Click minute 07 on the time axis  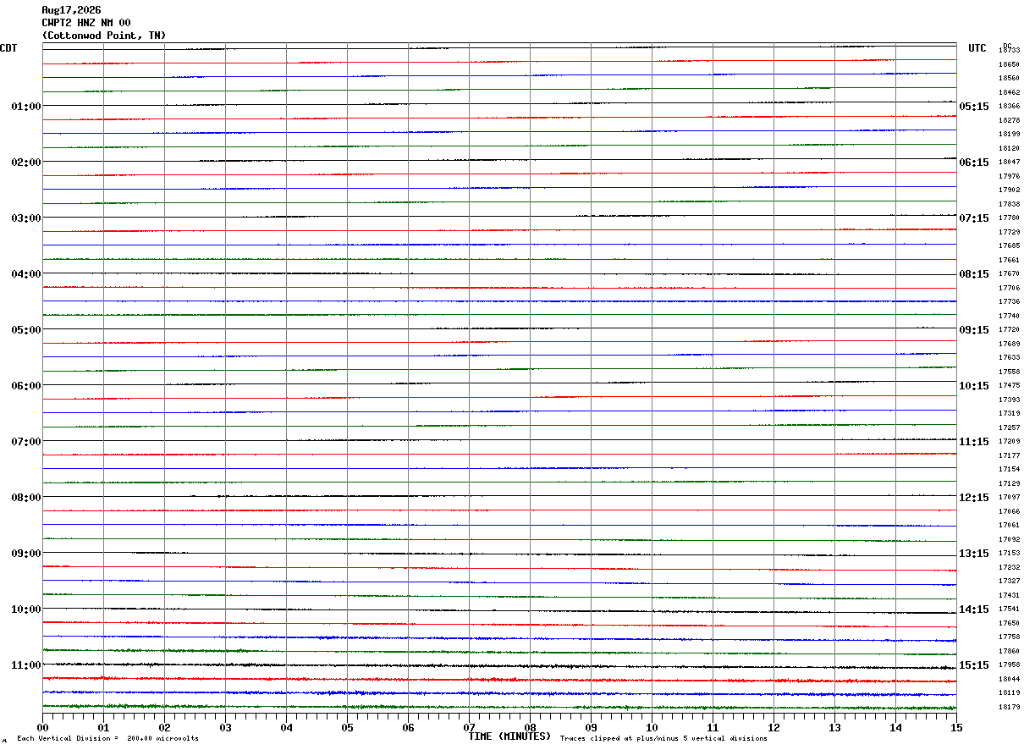[x=470, y=727]
